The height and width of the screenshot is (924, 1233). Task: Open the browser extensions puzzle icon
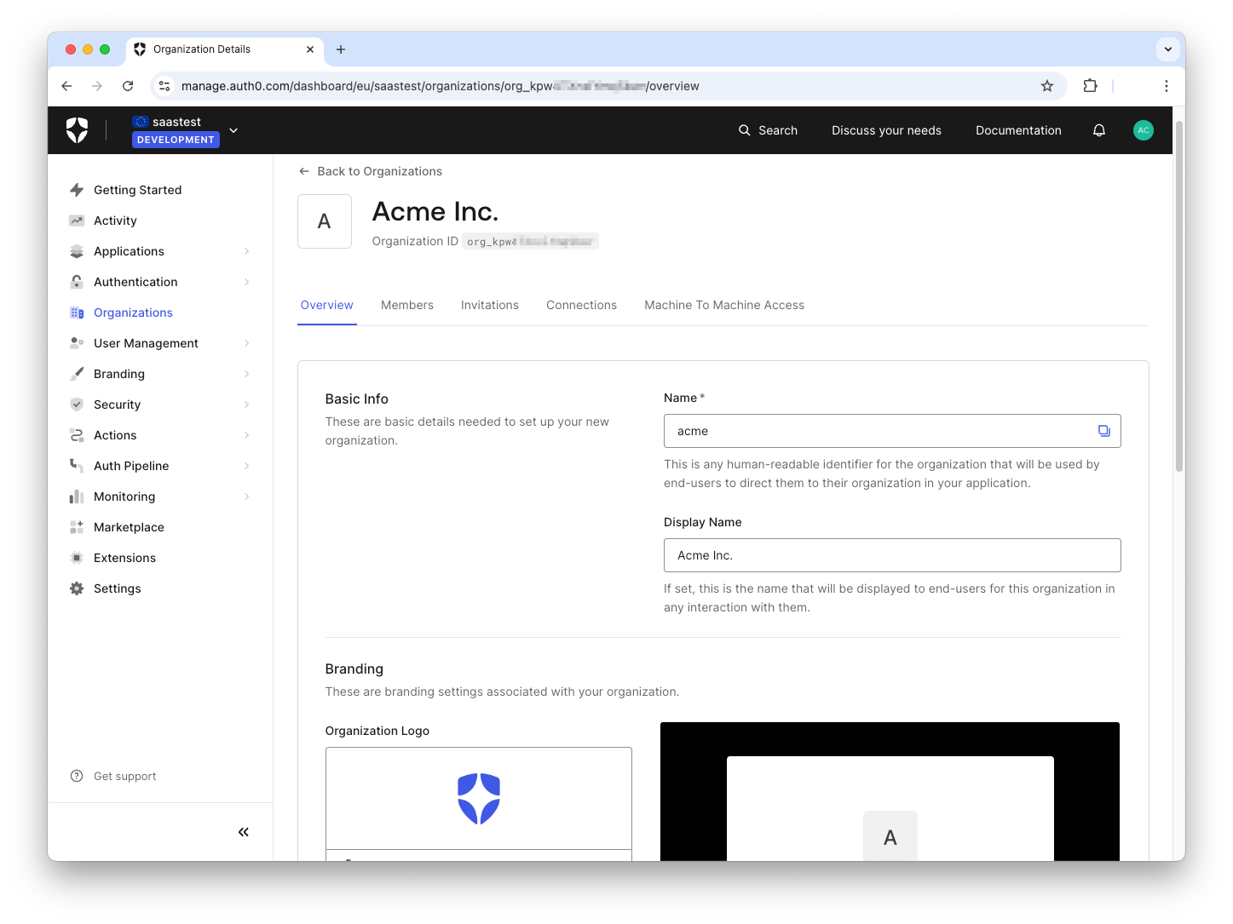click(1090, 86)
